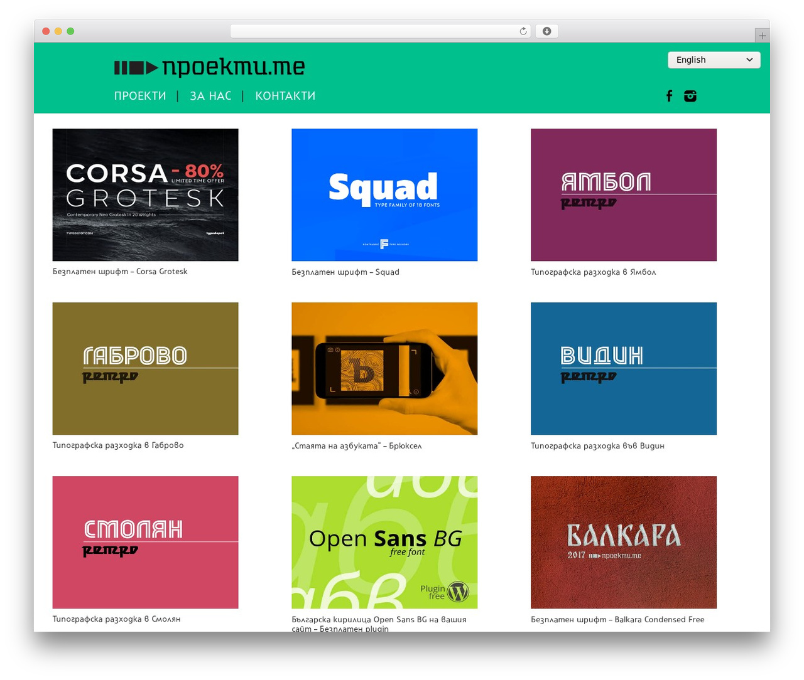Follow the 'Типографска разходка в Габрово' link

click(118, 445)
